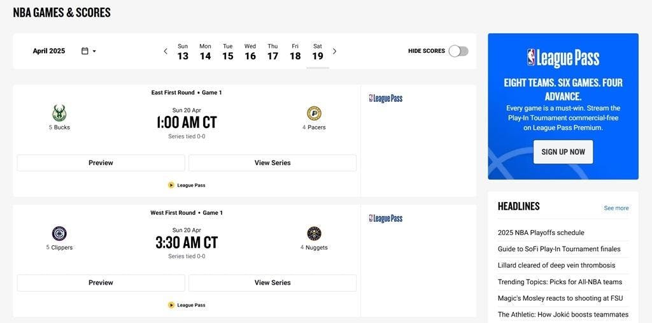Click League Pass play icon under Clippers-Nuggets game
The image size is (652, 323).
[x=171, y=305]
